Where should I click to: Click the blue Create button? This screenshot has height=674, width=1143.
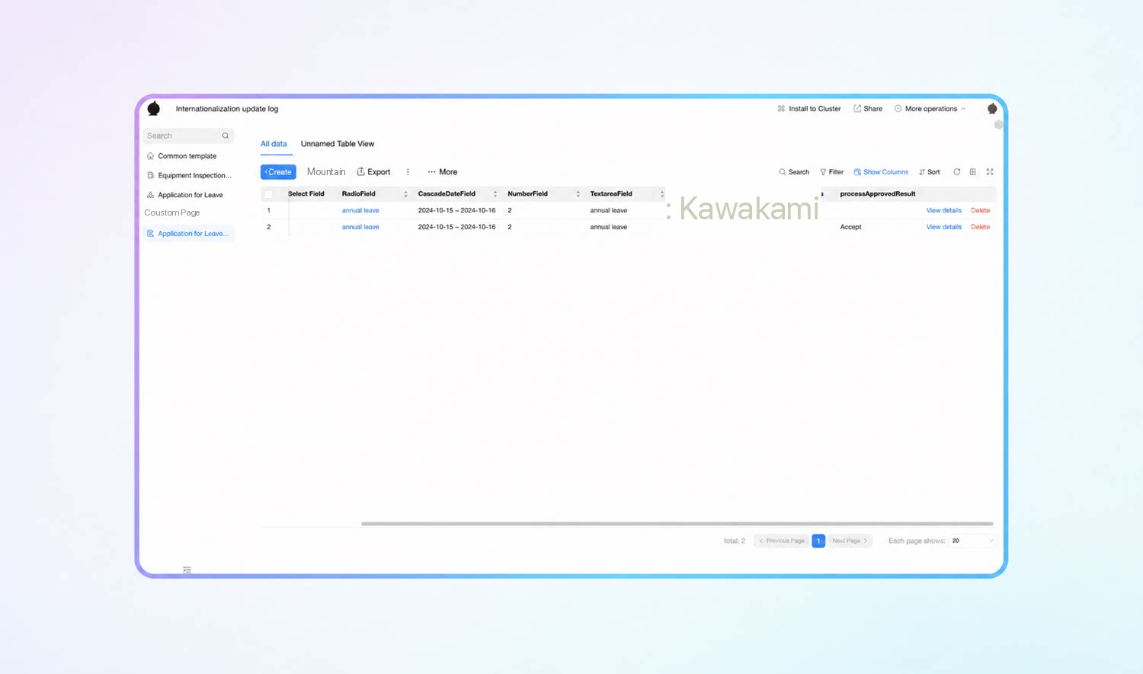tap(278, 172)
